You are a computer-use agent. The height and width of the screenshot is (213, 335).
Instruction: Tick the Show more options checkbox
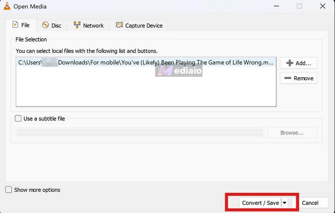tap(8, 190)
